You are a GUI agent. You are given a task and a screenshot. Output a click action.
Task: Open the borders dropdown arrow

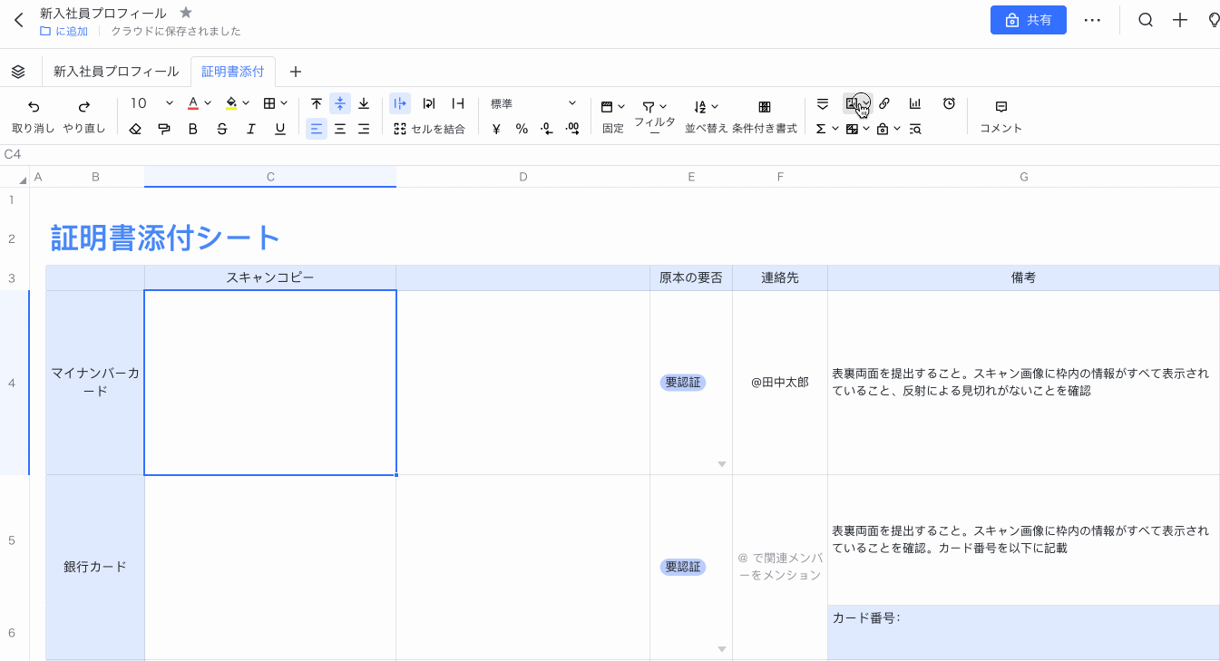(284, 103)
